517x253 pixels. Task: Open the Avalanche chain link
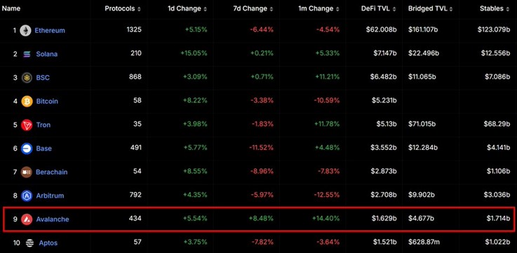[53, 219]
